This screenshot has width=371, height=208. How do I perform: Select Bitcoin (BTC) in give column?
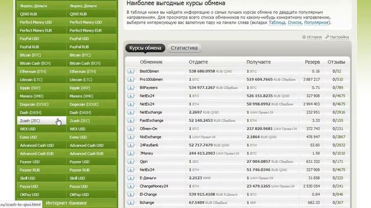(x=42, y=55)
